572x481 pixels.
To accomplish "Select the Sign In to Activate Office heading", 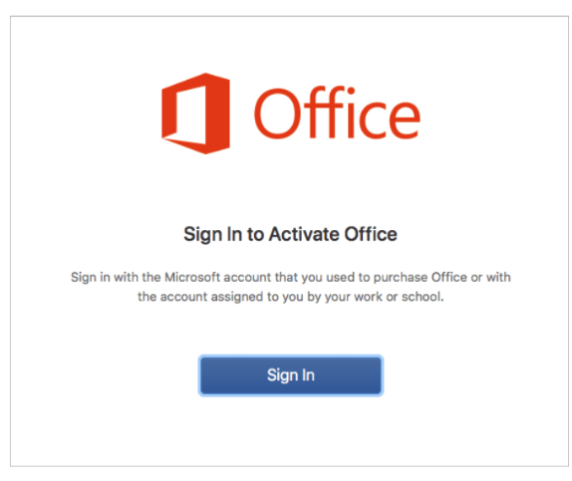I will 290,234.
